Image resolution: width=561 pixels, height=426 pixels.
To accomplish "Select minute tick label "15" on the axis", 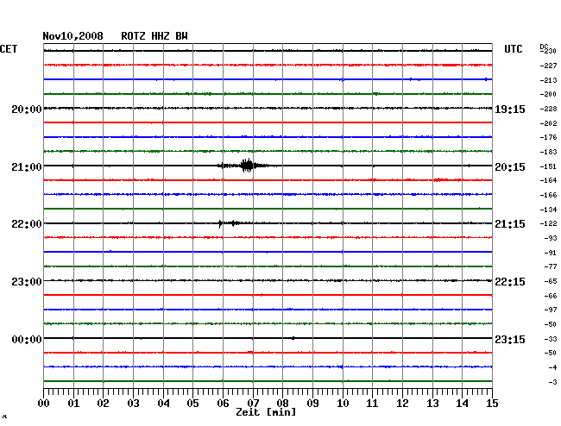I will click(492, 404).
